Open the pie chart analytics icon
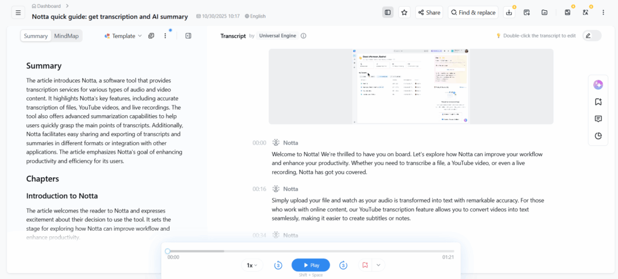This screenshot has width=618, height=279. [598, 136]
